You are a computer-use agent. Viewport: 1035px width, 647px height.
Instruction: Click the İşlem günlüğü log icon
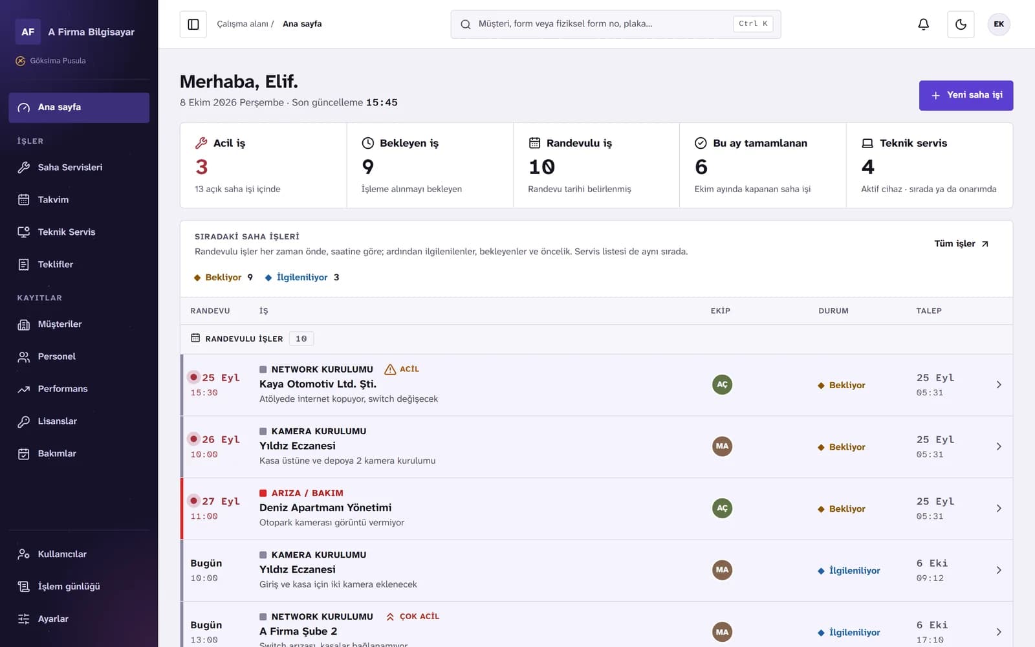[x=24, y=586]
